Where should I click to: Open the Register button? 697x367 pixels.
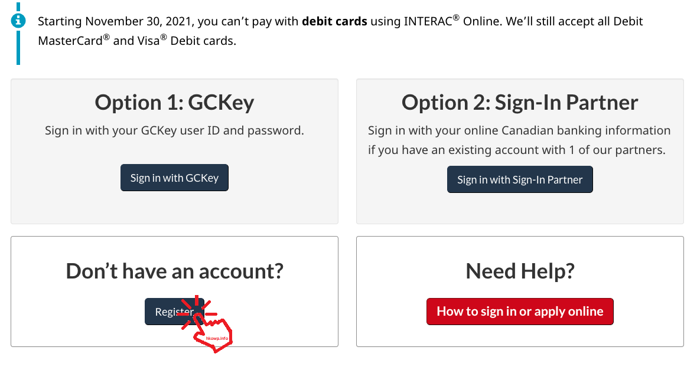click(174, 312)
